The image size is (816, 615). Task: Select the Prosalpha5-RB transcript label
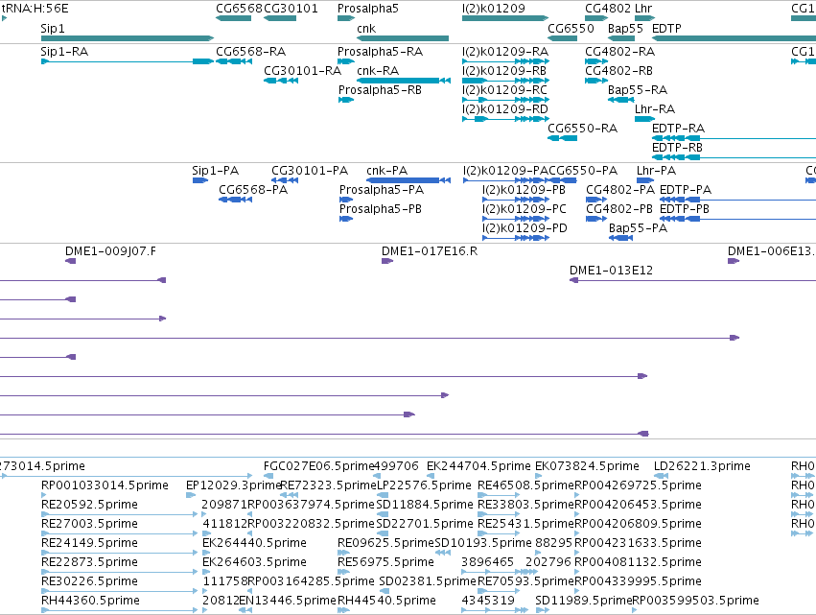click(380, 90)
